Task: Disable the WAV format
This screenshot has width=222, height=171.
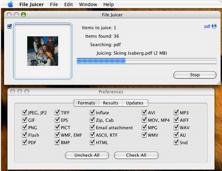Action: 176,127
